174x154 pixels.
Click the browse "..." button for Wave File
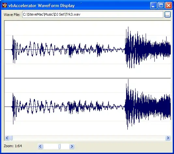coord(167,14)
